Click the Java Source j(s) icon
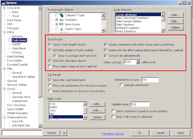 click(x=61, y=24)
